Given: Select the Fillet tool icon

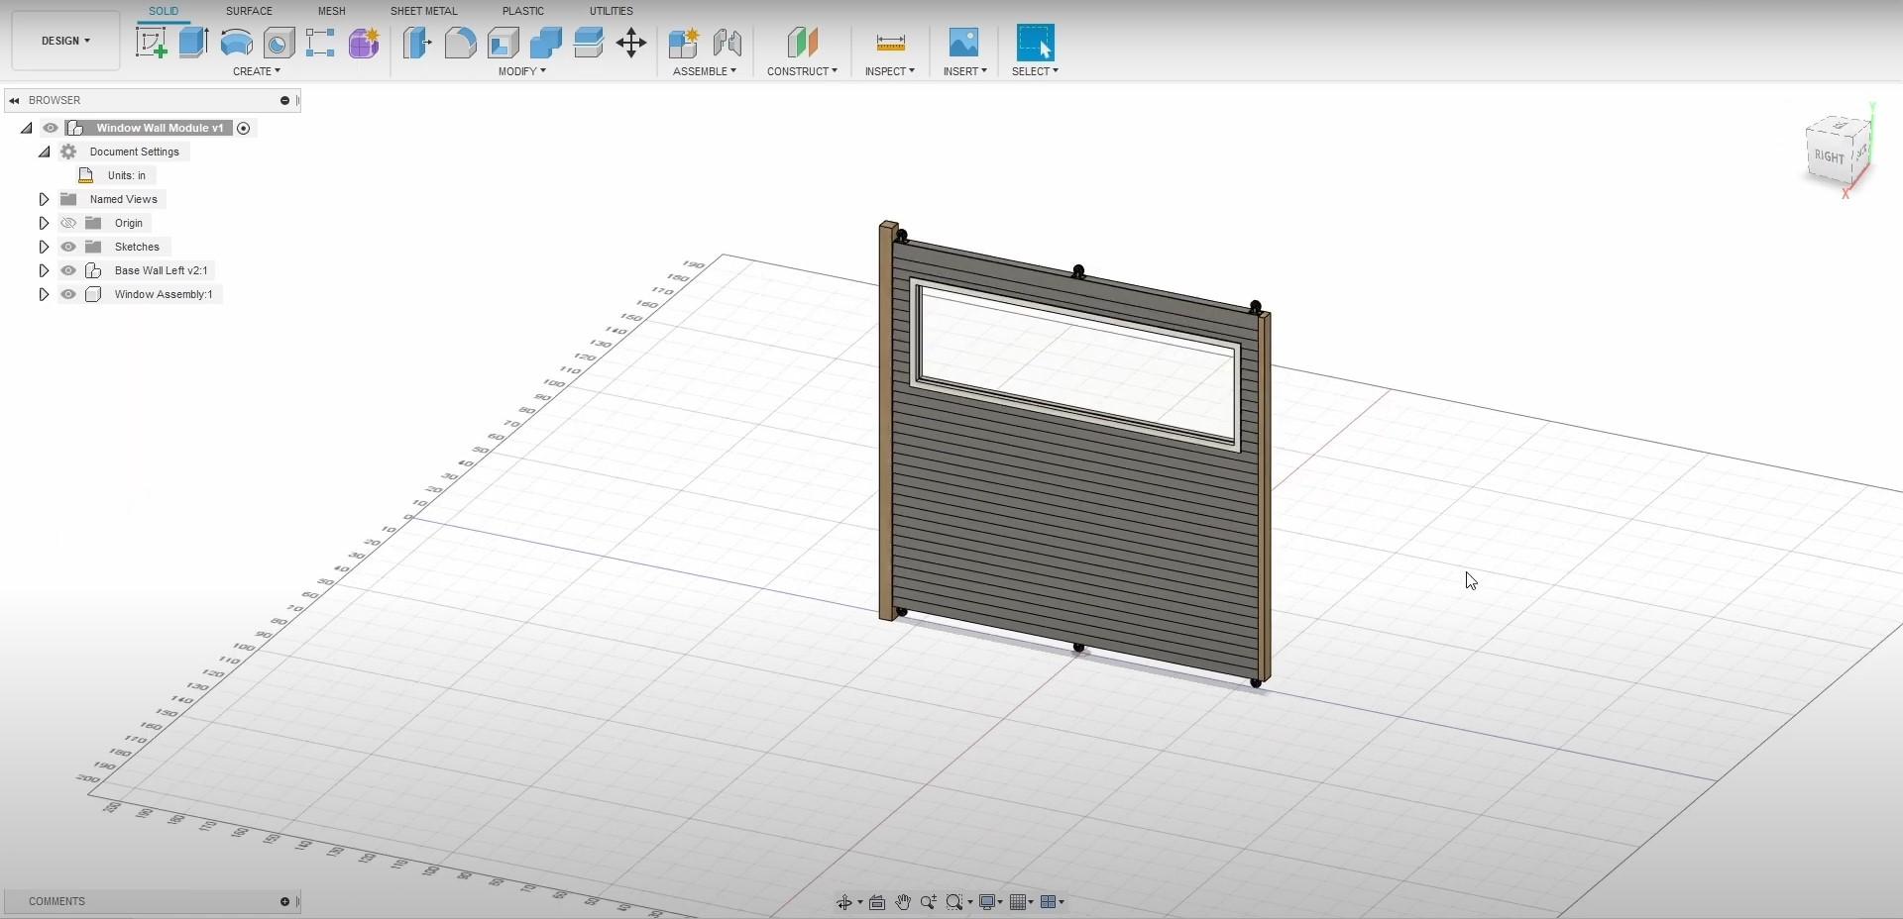Looking at the screenshot, I should pos(460,43).
